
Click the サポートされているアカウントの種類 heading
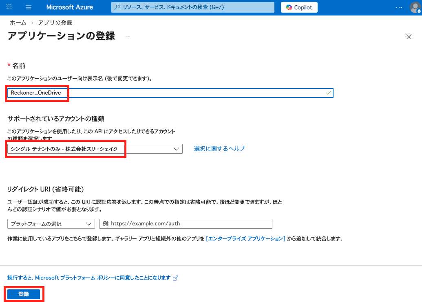coord(56,119)
